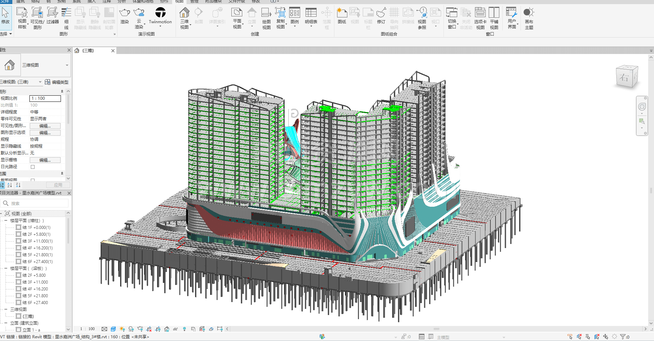Open the 管理 ribbon tab
Screen dimensions: 654x341
[x=194, y=1]
